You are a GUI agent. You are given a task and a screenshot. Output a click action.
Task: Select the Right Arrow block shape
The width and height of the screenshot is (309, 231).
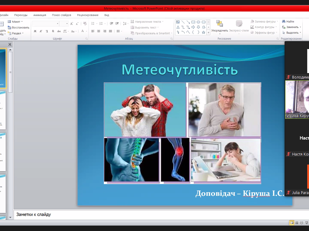[x=193, y=27]
